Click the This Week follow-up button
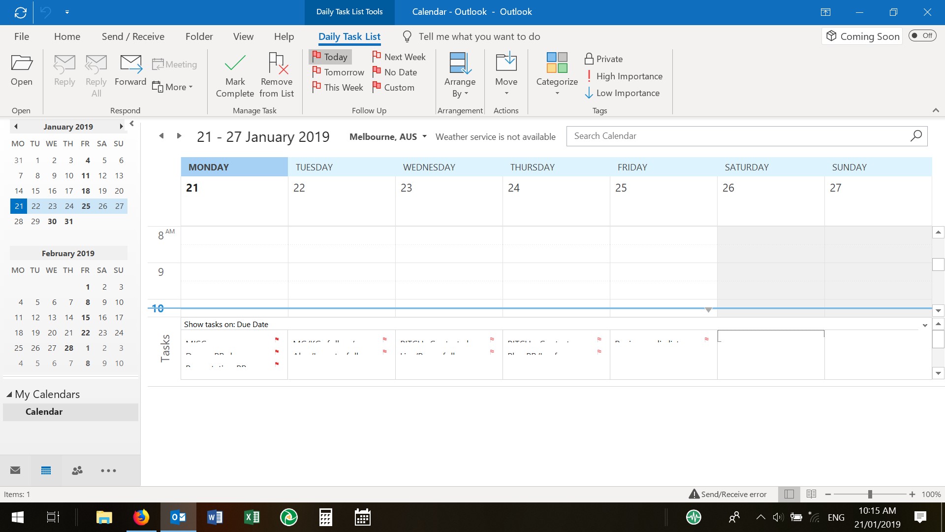Image resolution: width=945 pixels, height=532 pixels. coord(338,87)
